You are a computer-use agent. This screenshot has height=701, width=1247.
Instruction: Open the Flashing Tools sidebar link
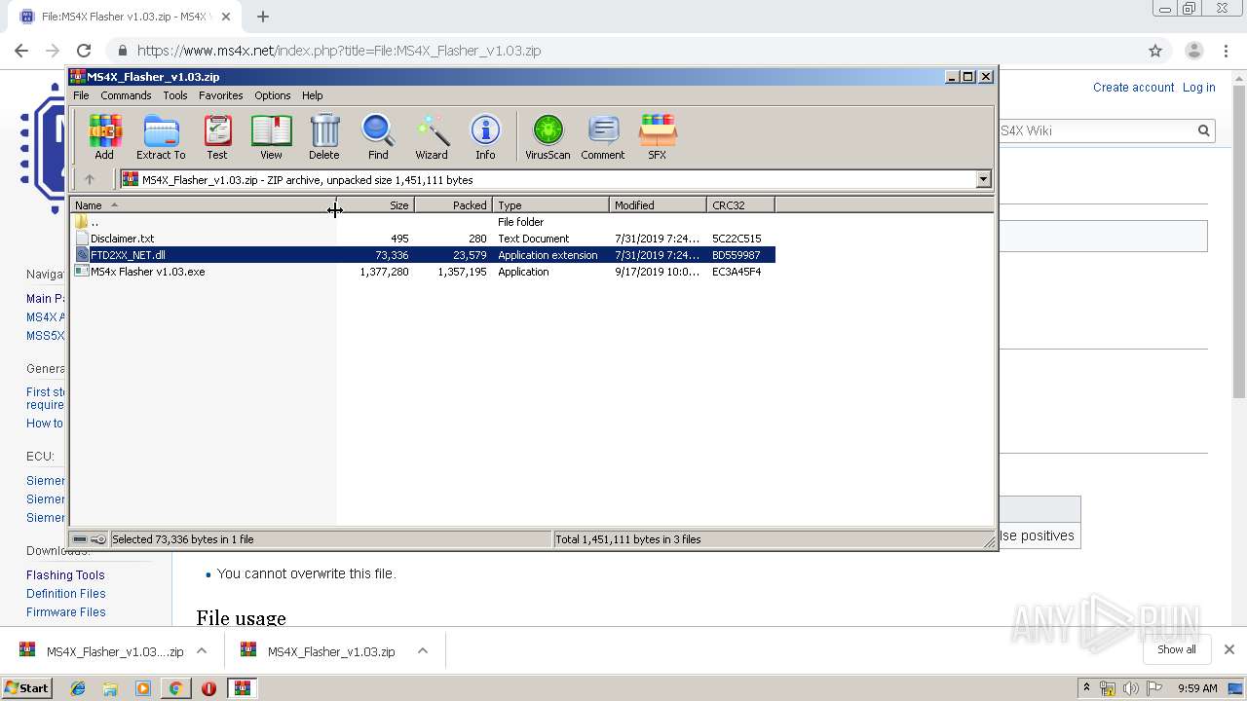(65, 575)
